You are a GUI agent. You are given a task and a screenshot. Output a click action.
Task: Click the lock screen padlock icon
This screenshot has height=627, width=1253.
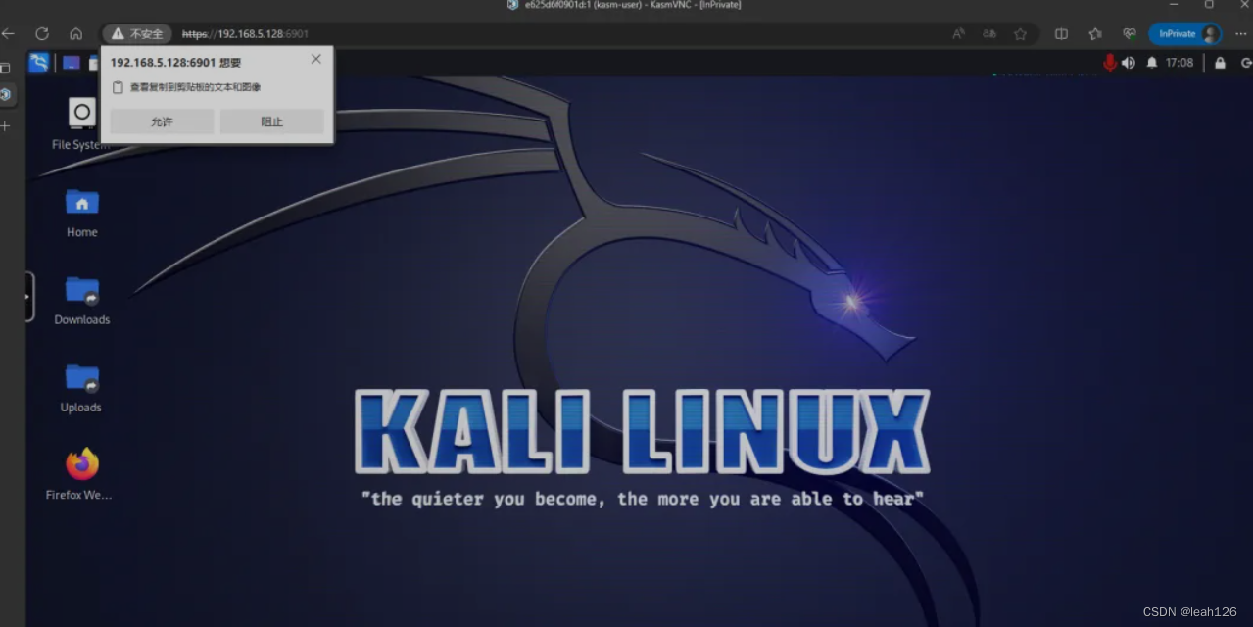(1220, 63)
